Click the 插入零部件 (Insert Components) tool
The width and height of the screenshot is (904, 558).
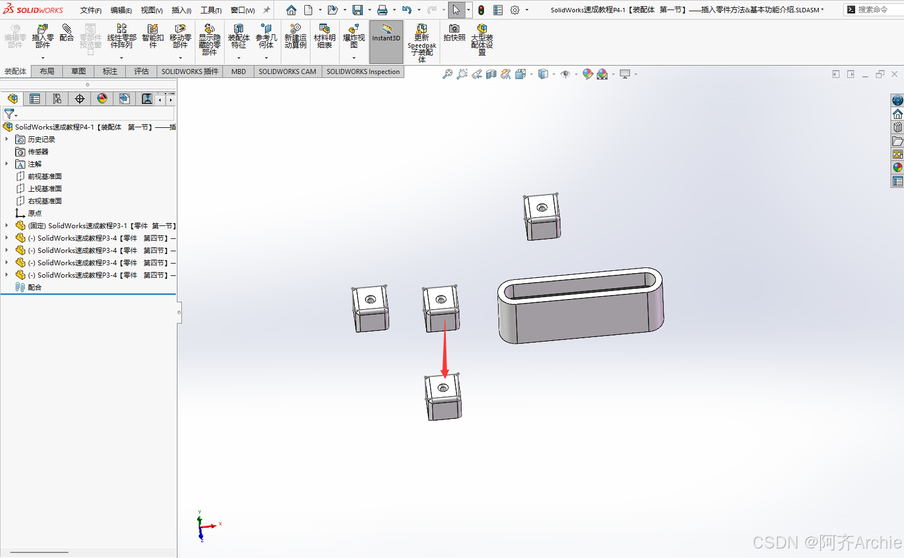point(43,36)
